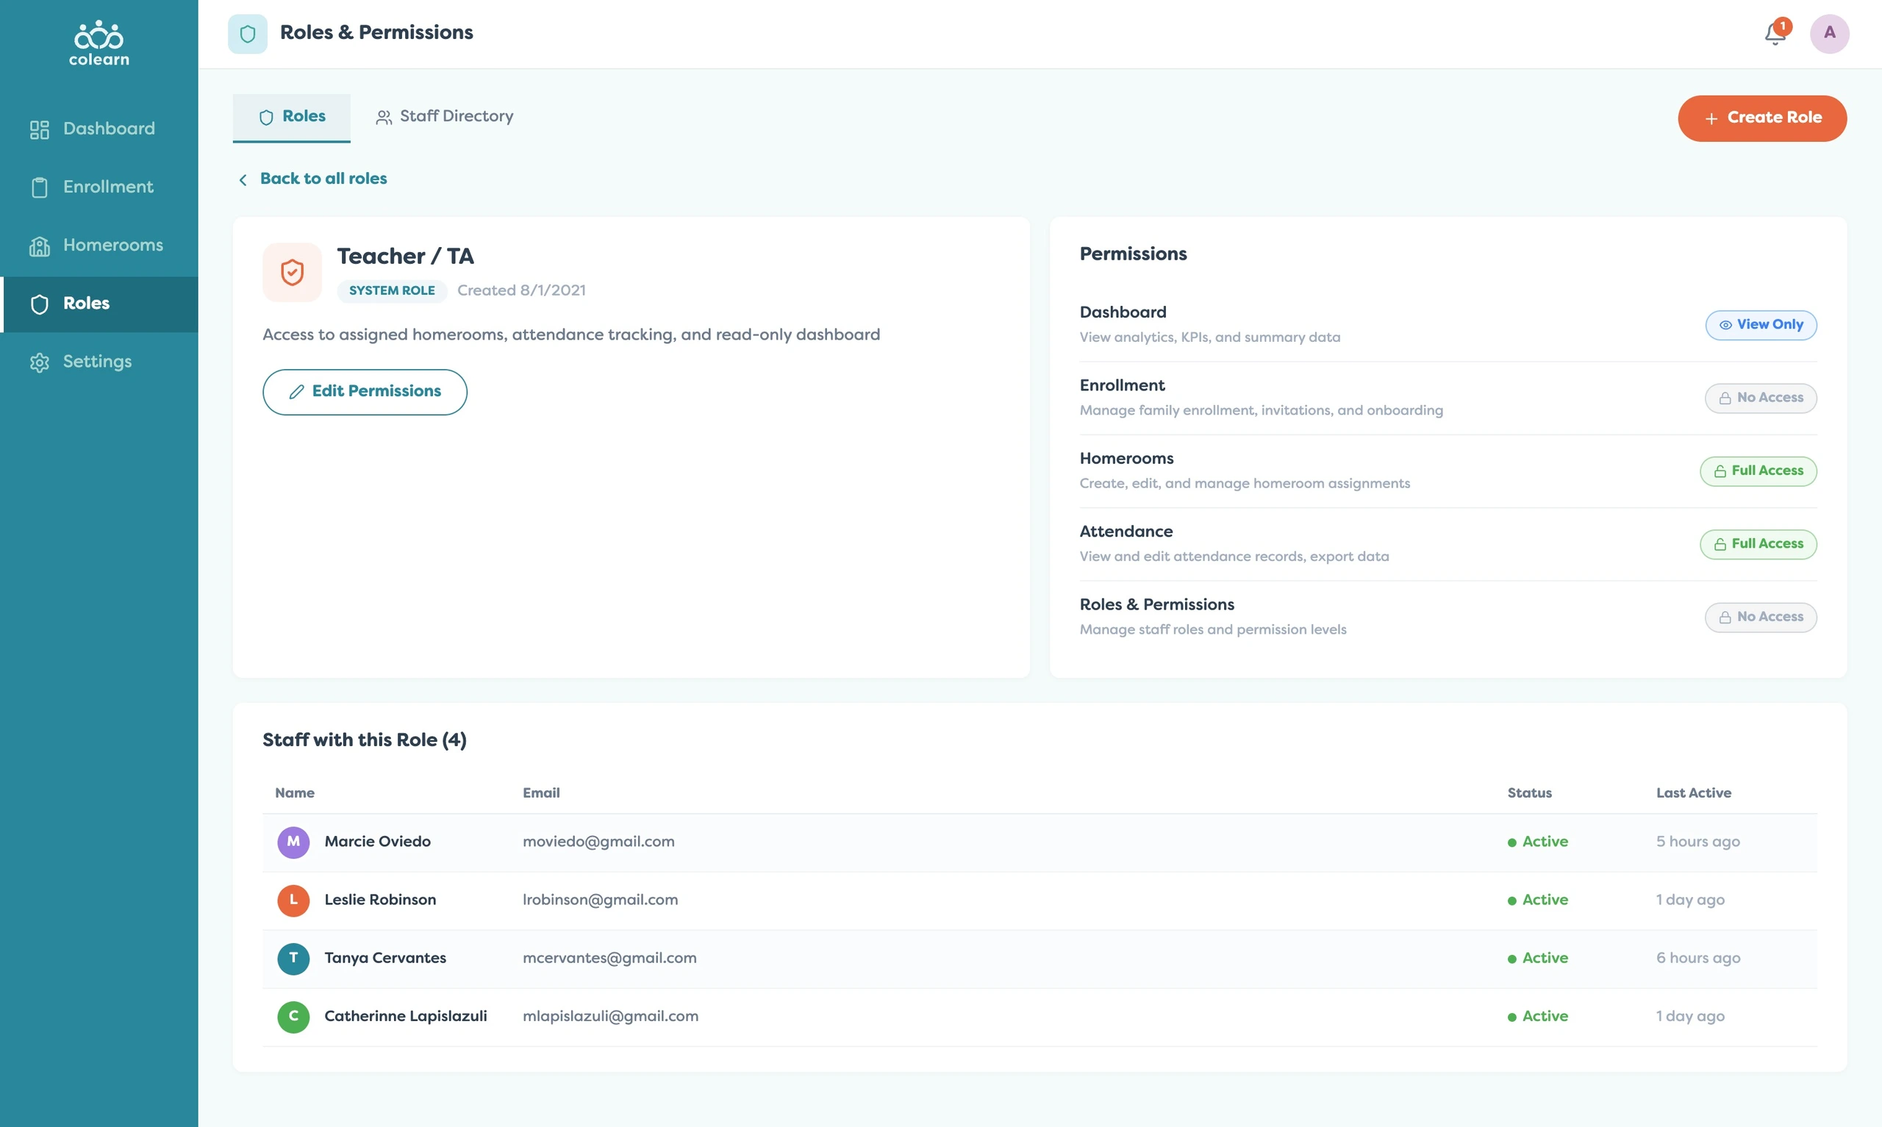Click Catherinne Lapislazuli's green C avatar
1882x1127 pixels.
point(293,1017)
